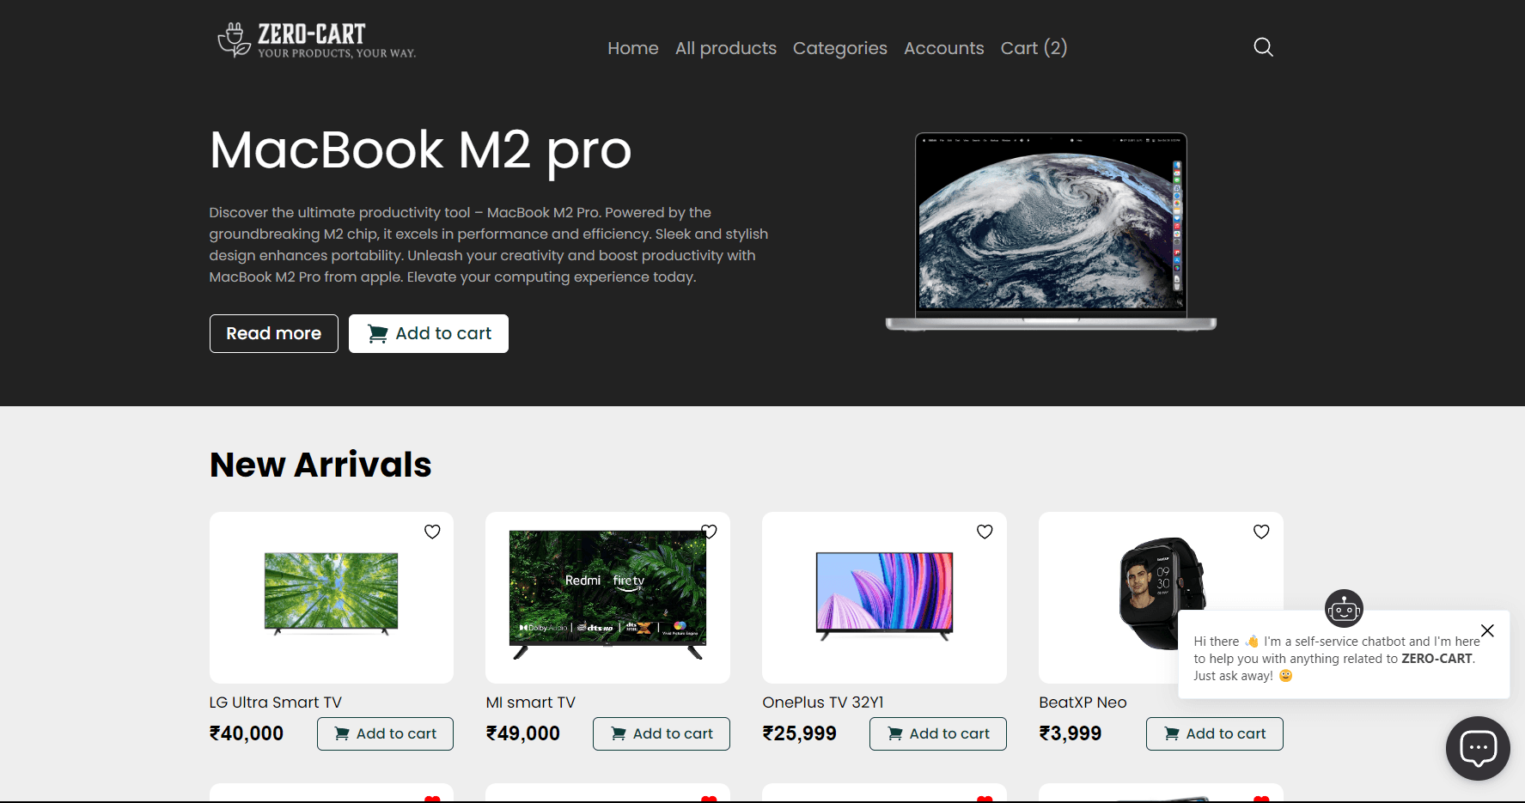The width and height of the screenshot is (1525, 803).
Task: Toggle the BeatXP Neo heart icon
Action: (1261, 532)
